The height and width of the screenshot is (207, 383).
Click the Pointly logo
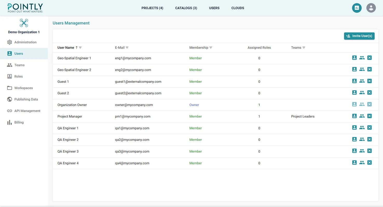[25, 8]
